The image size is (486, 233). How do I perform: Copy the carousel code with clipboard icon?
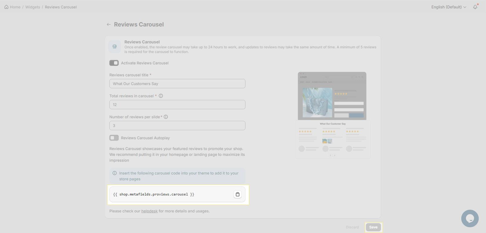point(237,194)
